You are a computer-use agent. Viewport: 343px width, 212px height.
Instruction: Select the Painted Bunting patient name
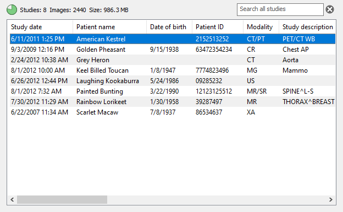point(99,91)
